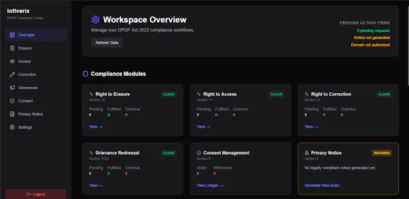Click the WARNING badge on Privacy Notice

381,153
